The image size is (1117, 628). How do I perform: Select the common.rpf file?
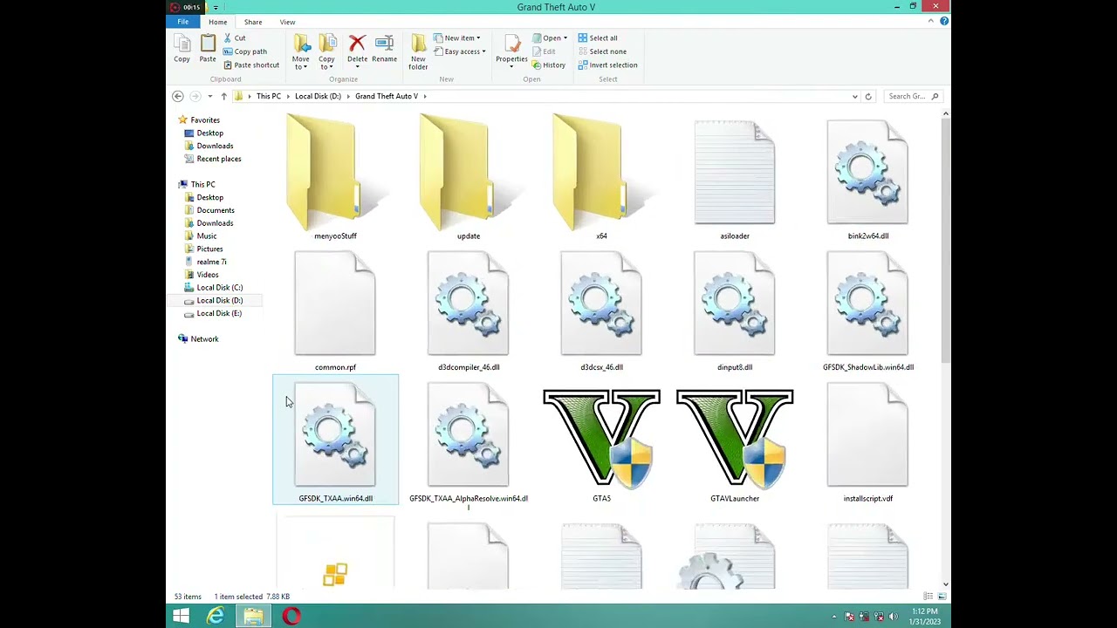pos(335,310)
